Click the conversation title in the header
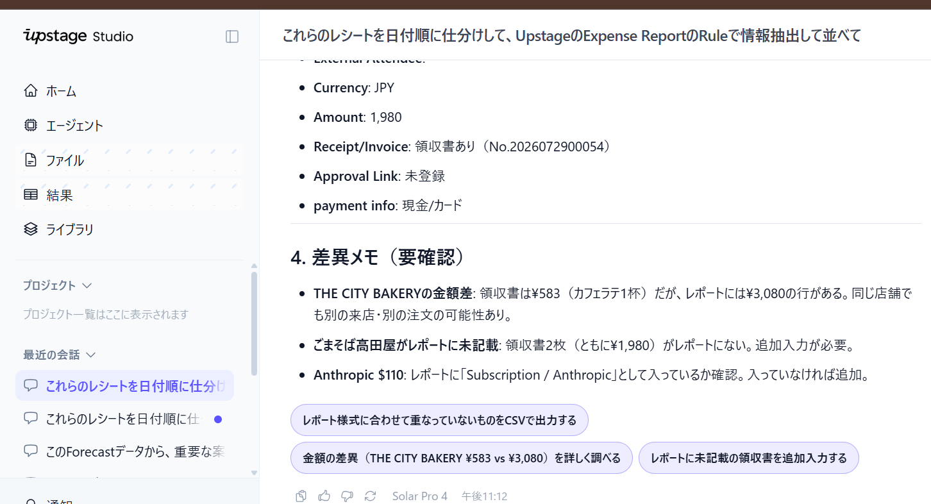The width and height of the screenshot is (931, 504). tap(571, 36)
